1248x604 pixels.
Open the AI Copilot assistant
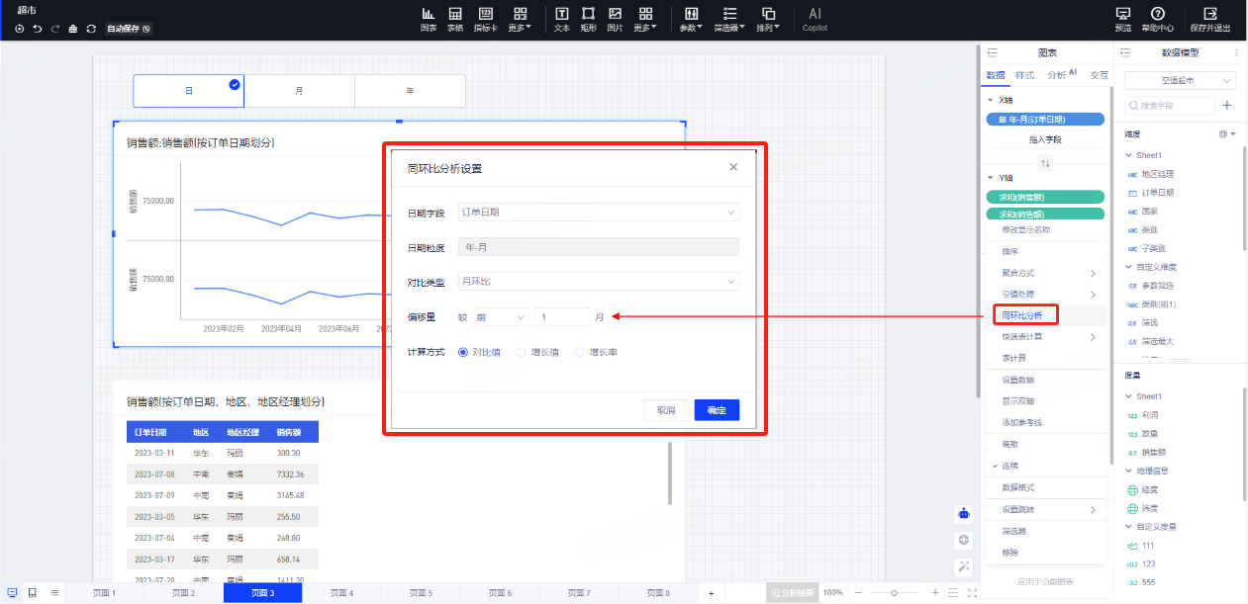click(815, 19)
